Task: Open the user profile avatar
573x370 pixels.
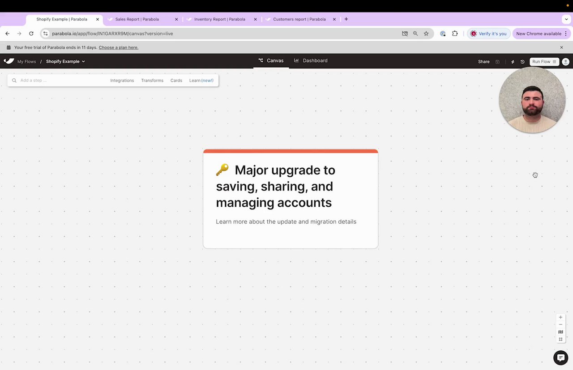Action: pyautogui.click(x=566, y=62)
